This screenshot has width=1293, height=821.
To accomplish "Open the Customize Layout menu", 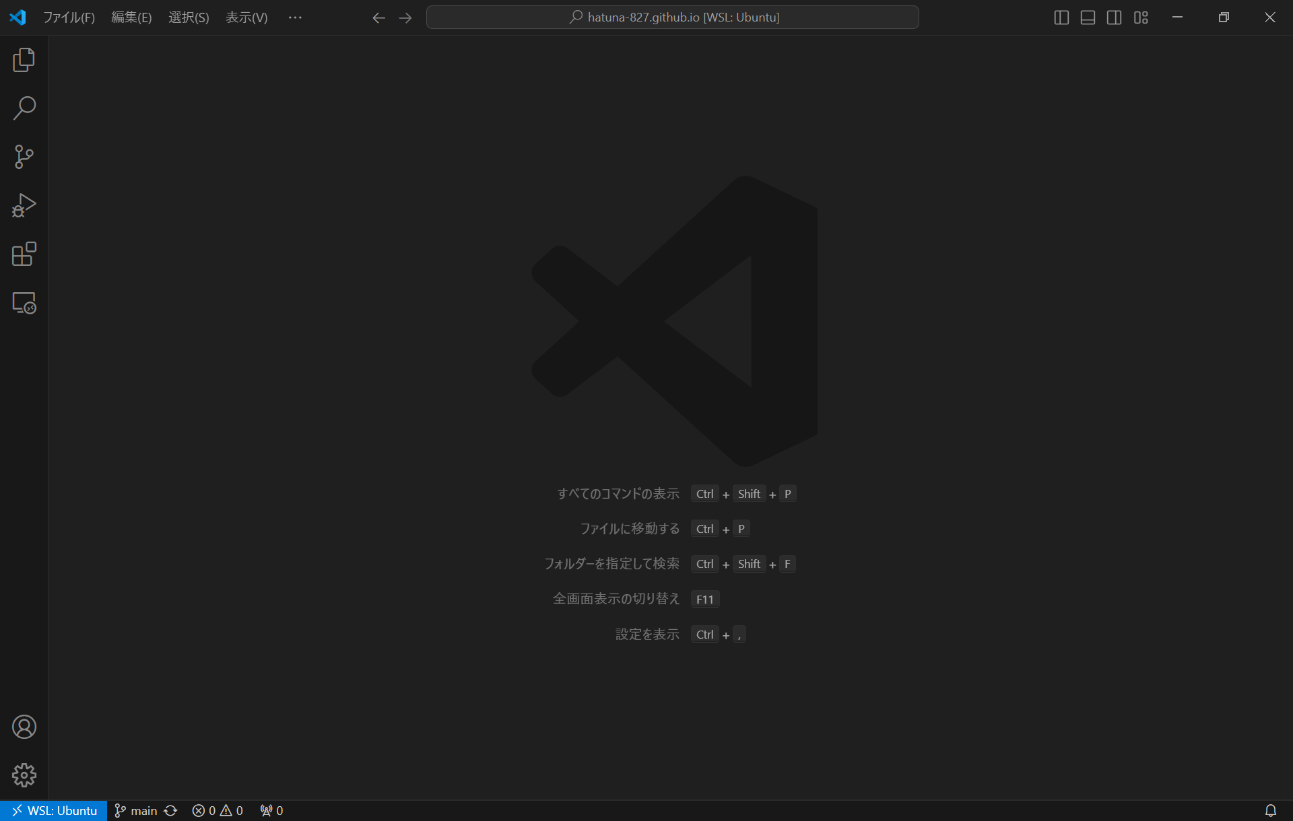I will [1141, 17].
